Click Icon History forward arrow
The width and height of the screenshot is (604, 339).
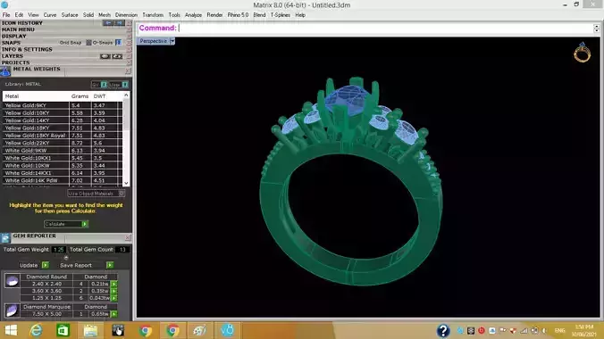point(120,23)
